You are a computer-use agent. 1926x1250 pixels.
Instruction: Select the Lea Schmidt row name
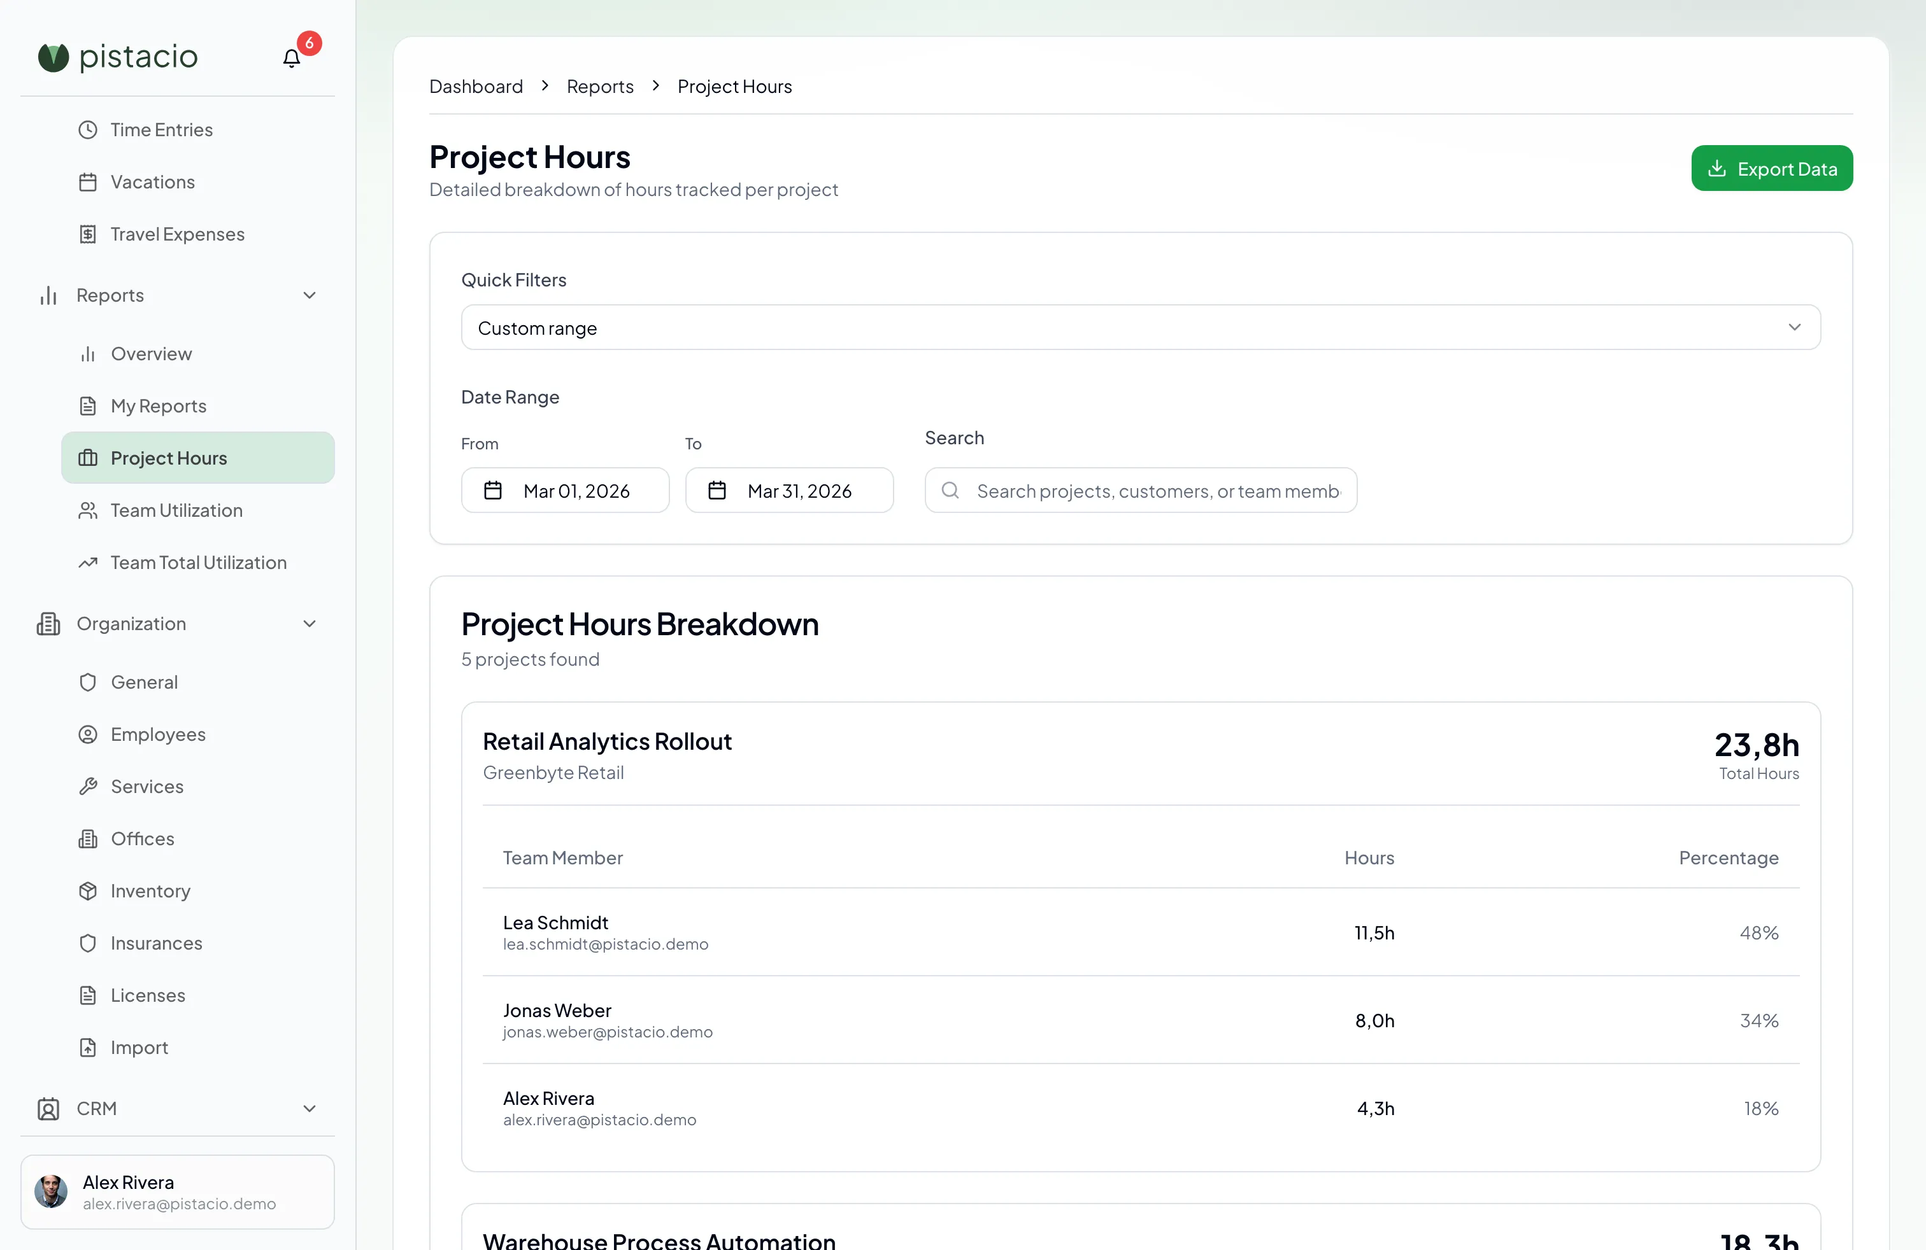[x=555, y=922]
